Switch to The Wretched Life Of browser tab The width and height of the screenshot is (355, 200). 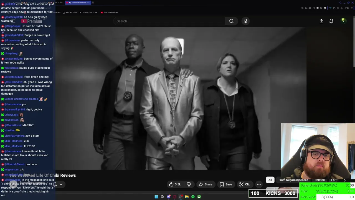pos(77,2)
